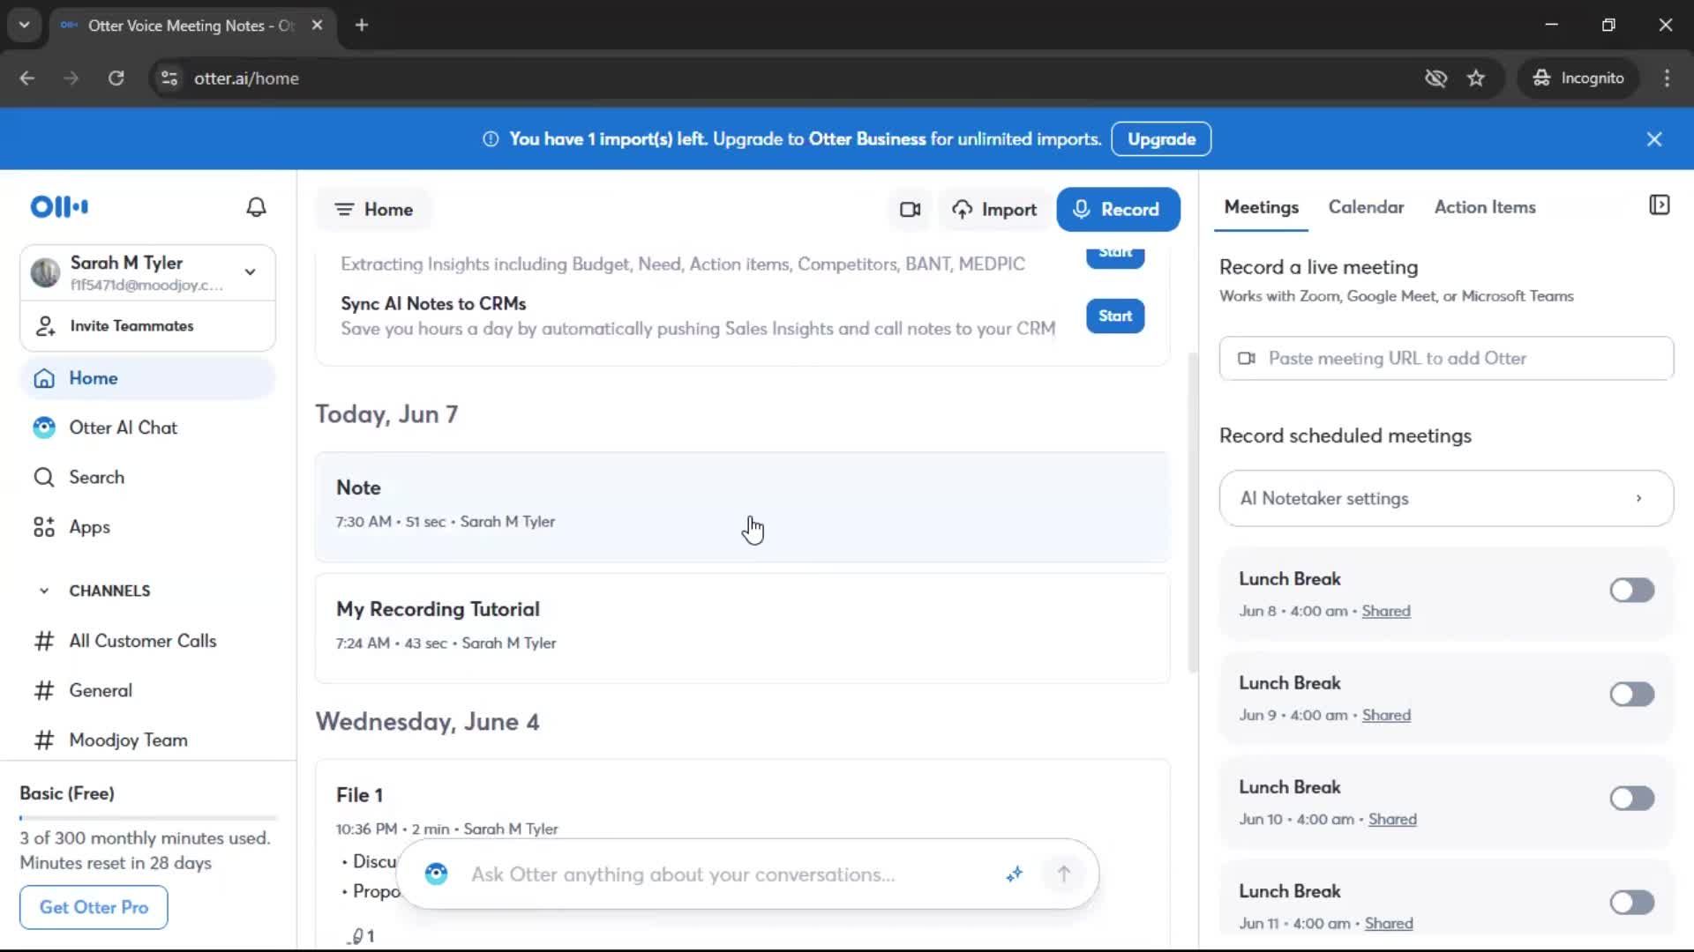Image resolution: width=1694 pixels, height=952 pixels.
Task: Select Home in the sidebar
Action: (x=147, y=378)
